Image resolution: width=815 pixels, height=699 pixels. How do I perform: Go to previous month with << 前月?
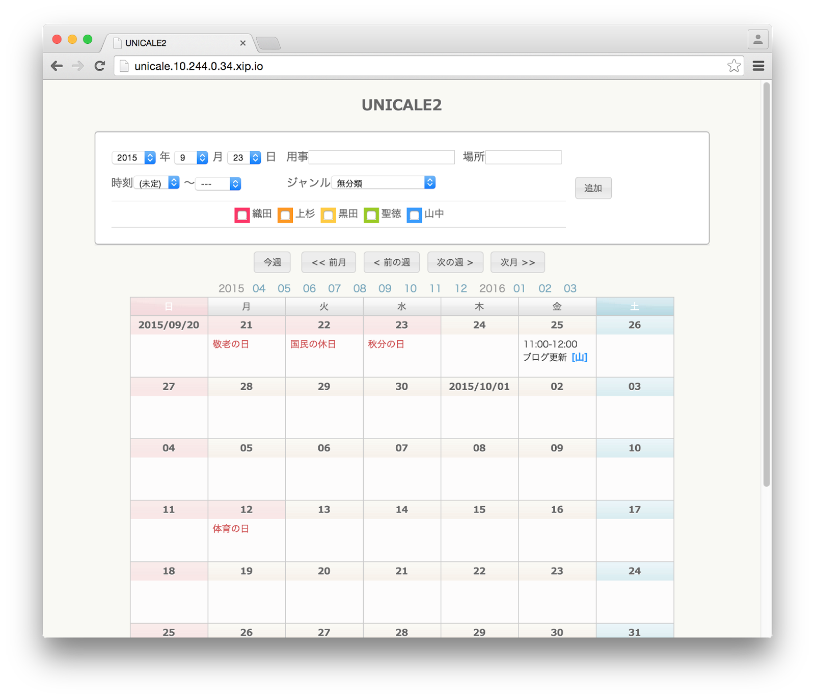point(329,262)
